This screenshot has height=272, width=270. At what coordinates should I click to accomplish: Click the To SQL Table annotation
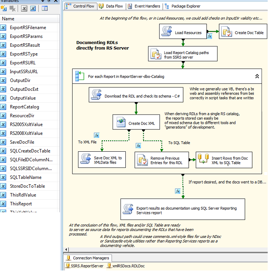(x=179, y=143)
